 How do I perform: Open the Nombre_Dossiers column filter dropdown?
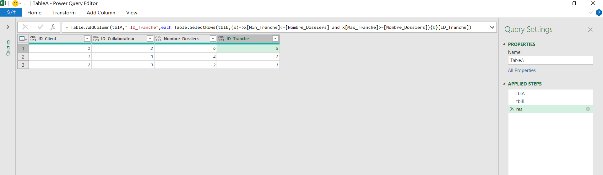pos(213,39)
